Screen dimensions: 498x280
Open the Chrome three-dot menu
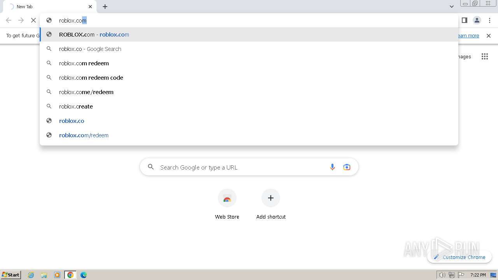click(489, 20)
